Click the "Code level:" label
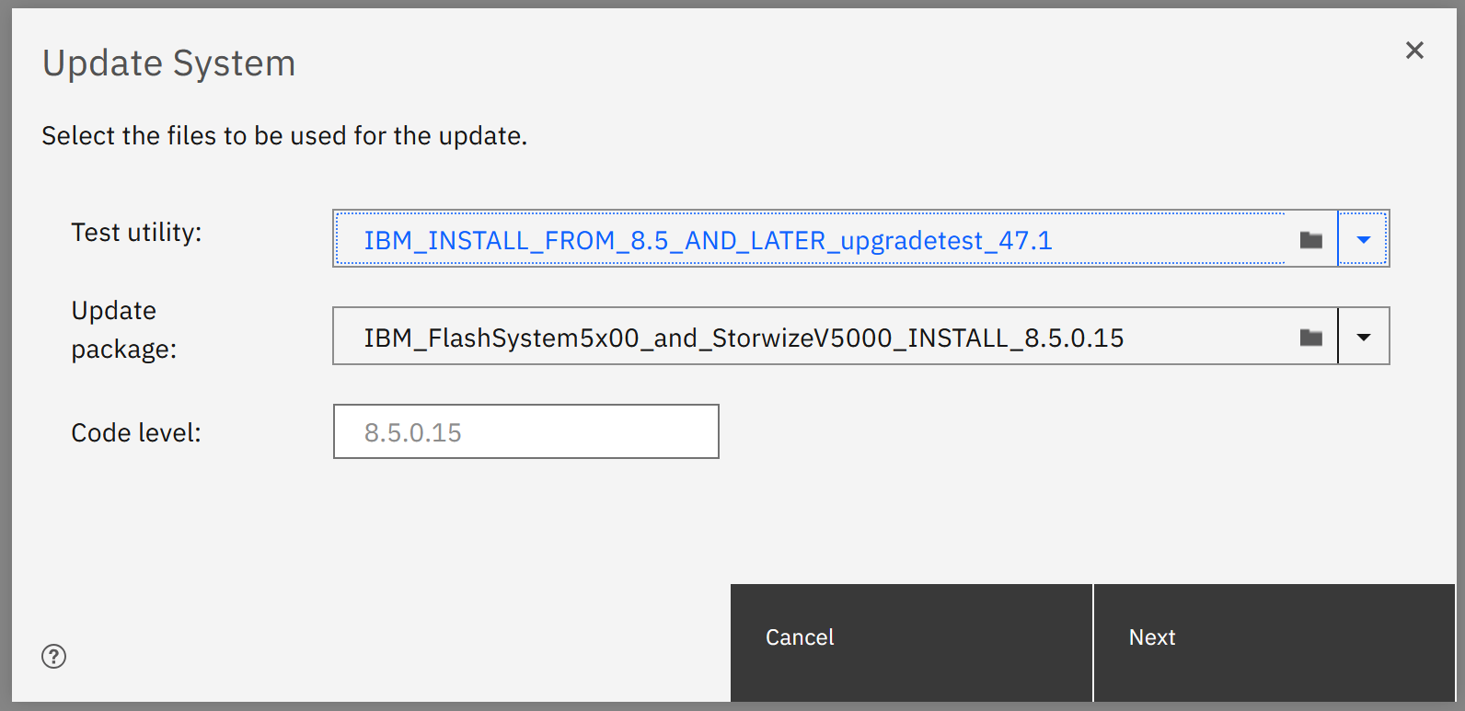This screenshot has height=711, width=1465. pyautogui.click(x=136, y=433)
